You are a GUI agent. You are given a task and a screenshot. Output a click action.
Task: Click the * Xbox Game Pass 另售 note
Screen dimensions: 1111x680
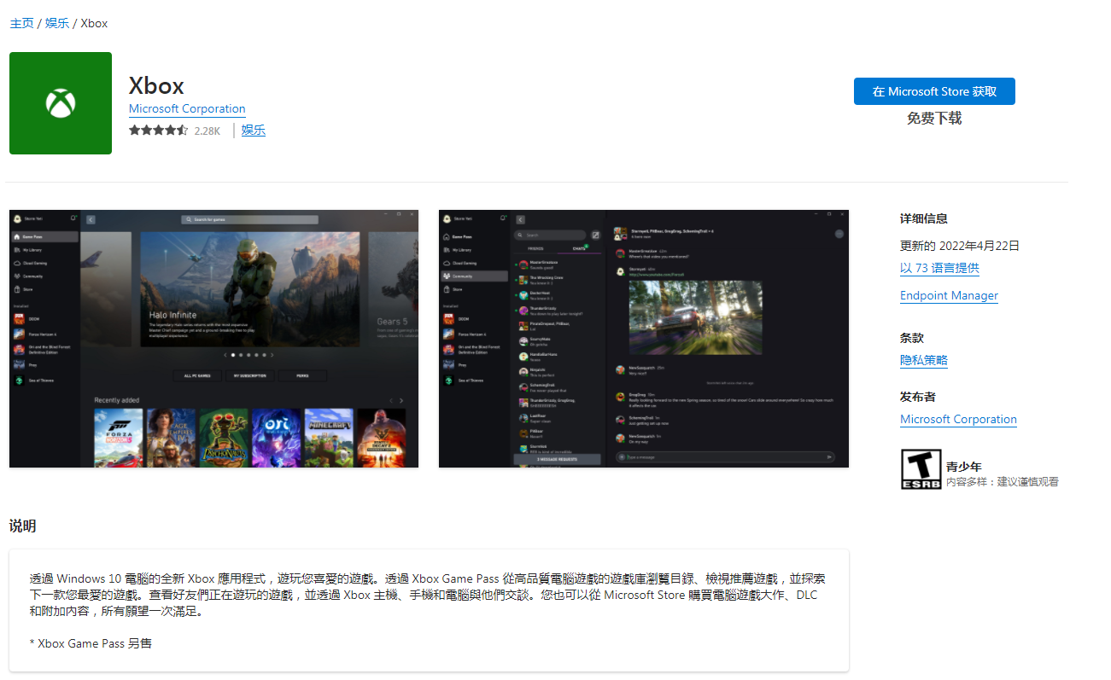91,643
